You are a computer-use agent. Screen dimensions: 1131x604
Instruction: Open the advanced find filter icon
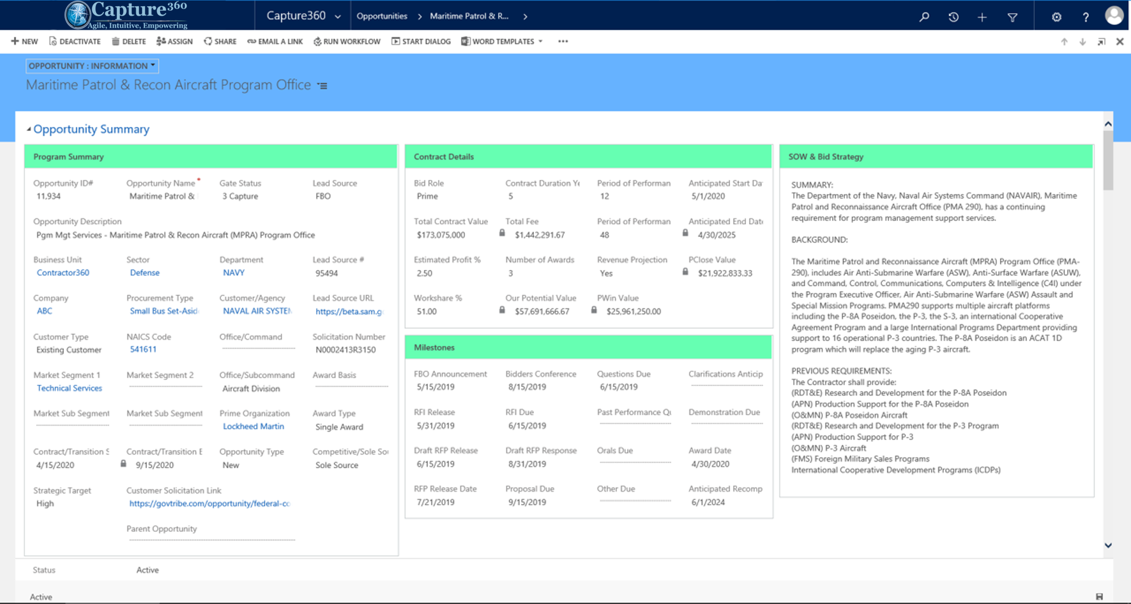1012,17
